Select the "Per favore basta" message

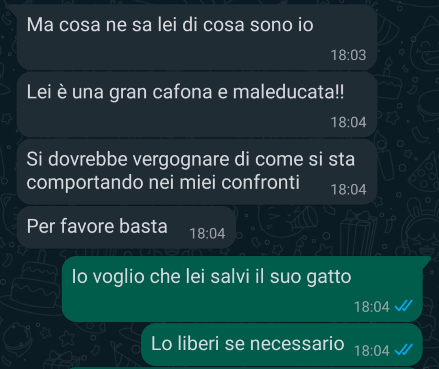126,227
